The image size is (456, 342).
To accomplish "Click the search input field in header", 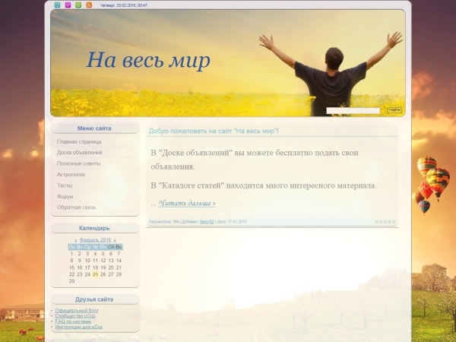I will 353,110.
